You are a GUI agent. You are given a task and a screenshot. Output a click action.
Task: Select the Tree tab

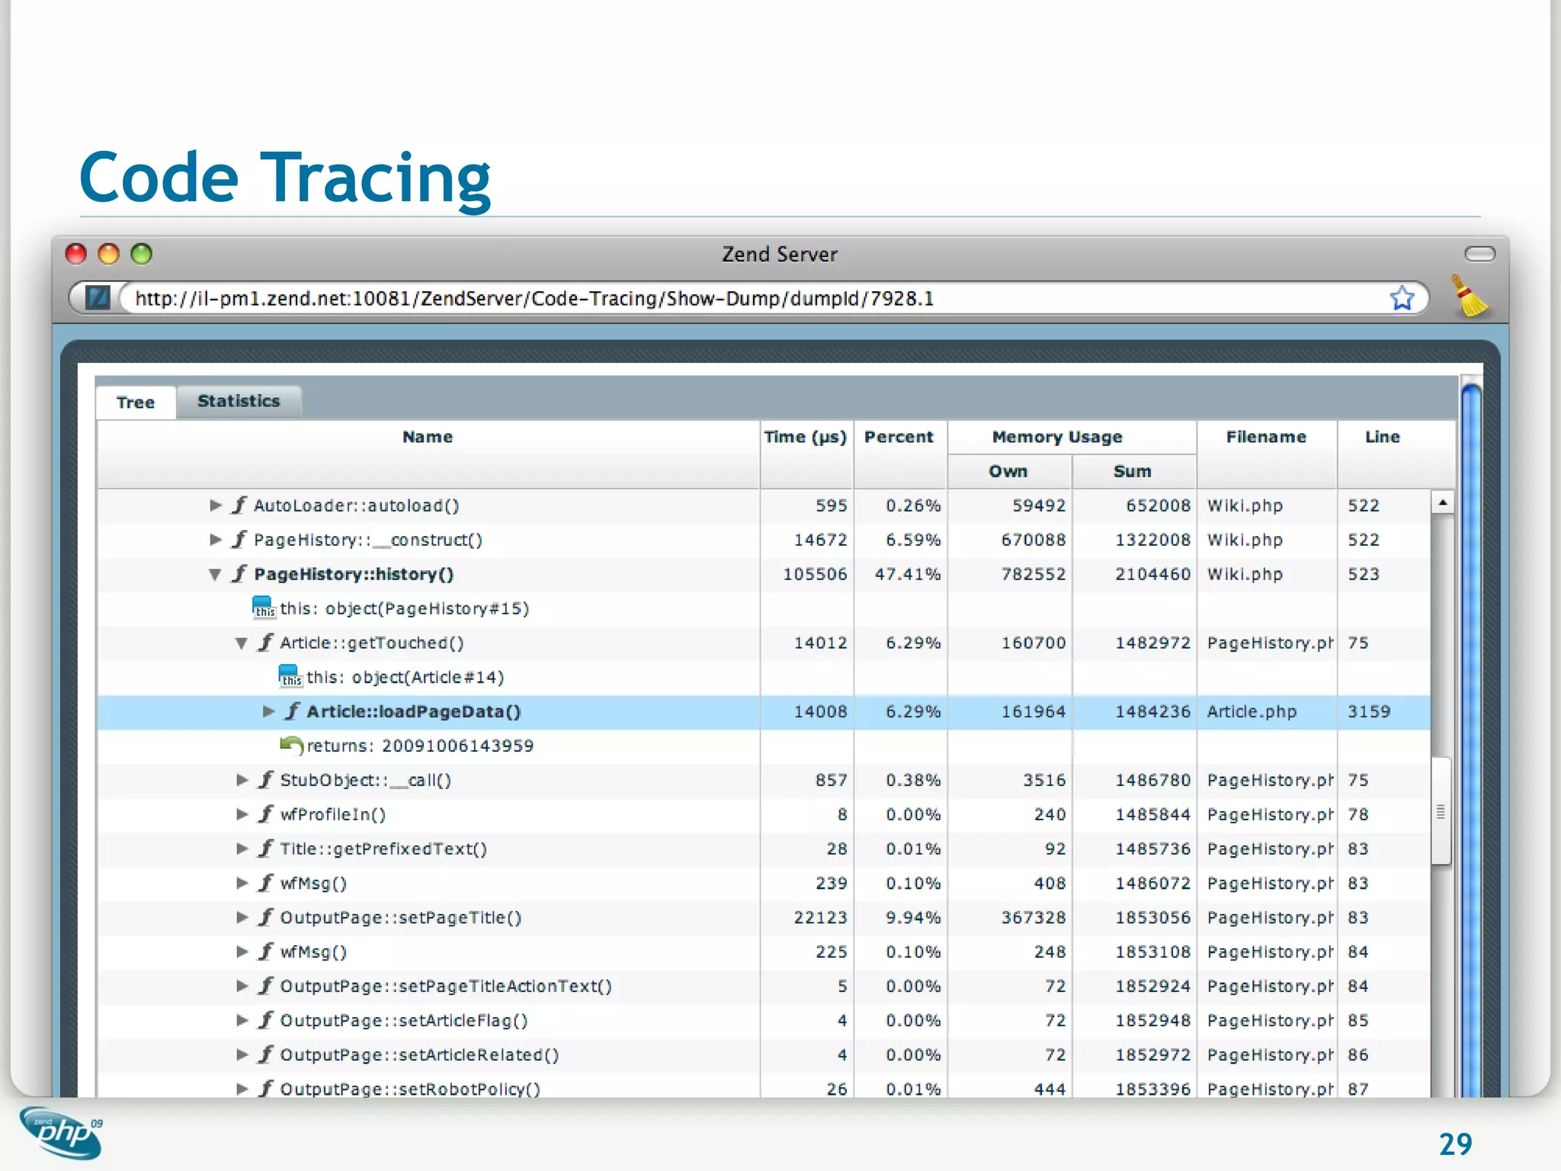click(x=136, y=403)
